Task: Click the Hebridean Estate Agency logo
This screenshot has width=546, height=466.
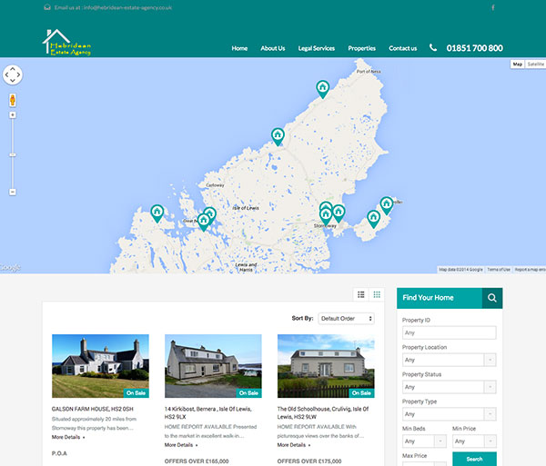Action: (66, 43)
